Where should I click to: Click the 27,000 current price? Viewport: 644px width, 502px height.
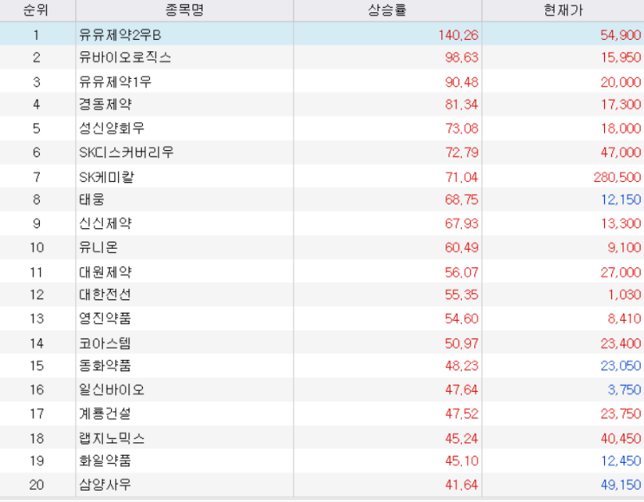tap(621, 272)
